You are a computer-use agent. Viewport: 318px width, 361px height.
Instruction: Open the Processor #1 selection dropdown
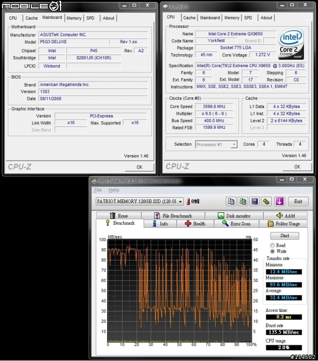click(x=216, y=145)
